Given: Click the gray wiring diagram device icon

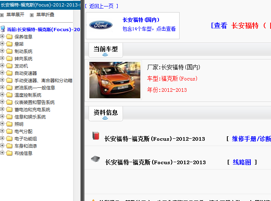Looking at the screenshot, I should coord(95,159).
